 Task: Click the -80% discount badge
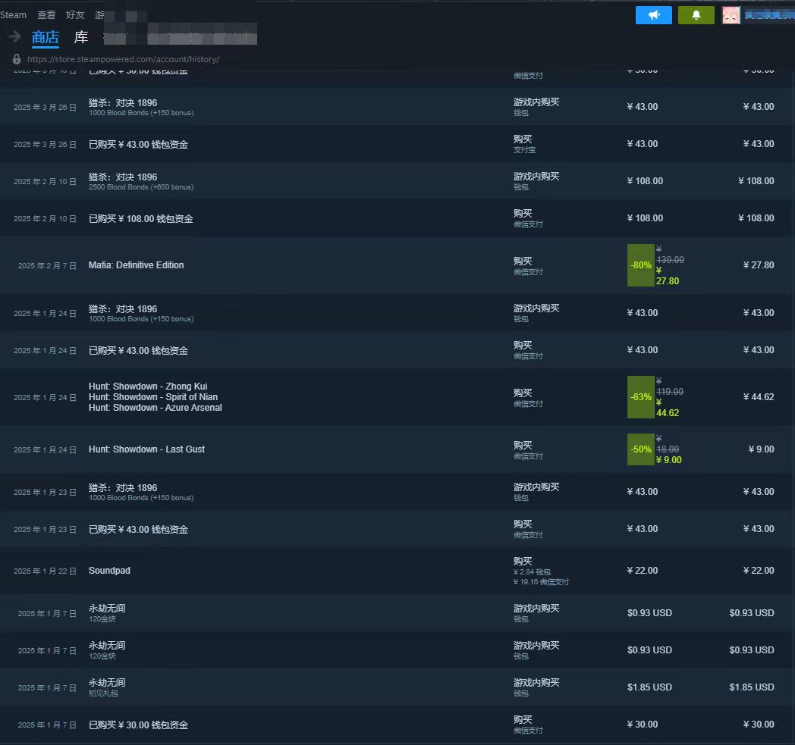point(641,265)
